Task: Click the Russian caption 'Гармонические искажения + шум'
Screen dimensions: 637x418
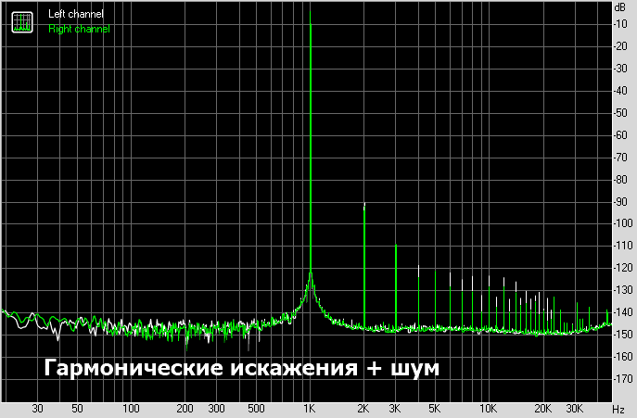Action: (x=242, y=369)
